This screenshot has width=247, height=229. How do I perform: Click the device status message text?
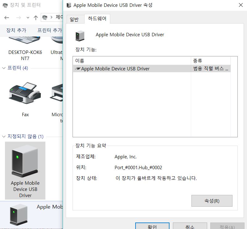(x=156, y=178)
